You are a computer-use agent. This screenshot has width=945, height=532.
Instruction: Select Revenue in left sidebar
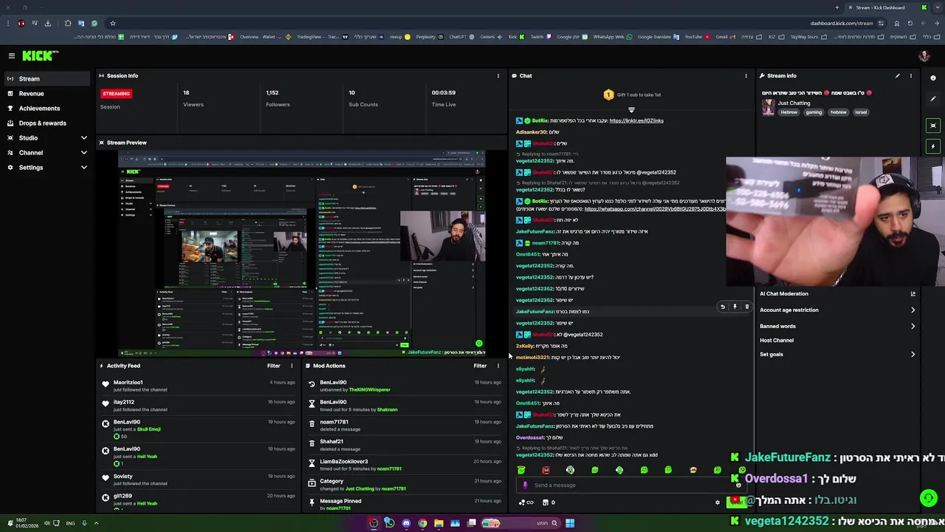point(47,94)
